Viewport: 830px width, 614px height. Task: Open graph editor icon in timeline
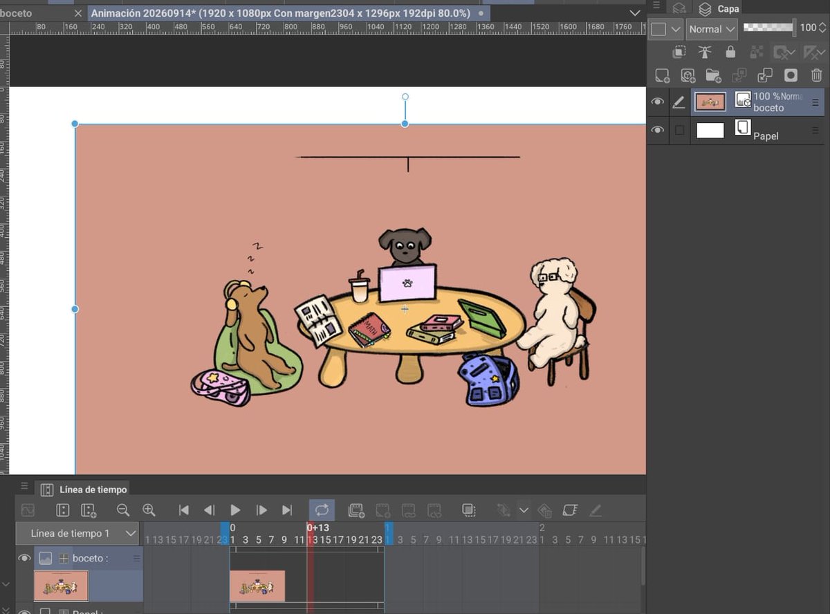pyautogui.click(x=28, y=510)
